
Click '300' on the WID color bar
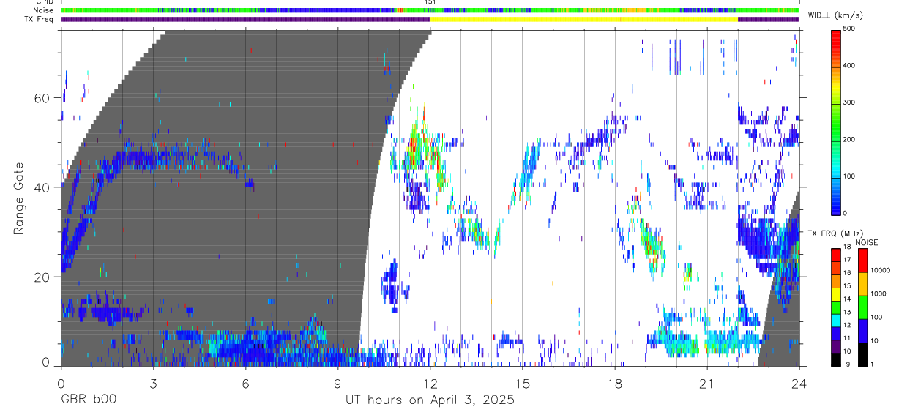tap(849, 102)
